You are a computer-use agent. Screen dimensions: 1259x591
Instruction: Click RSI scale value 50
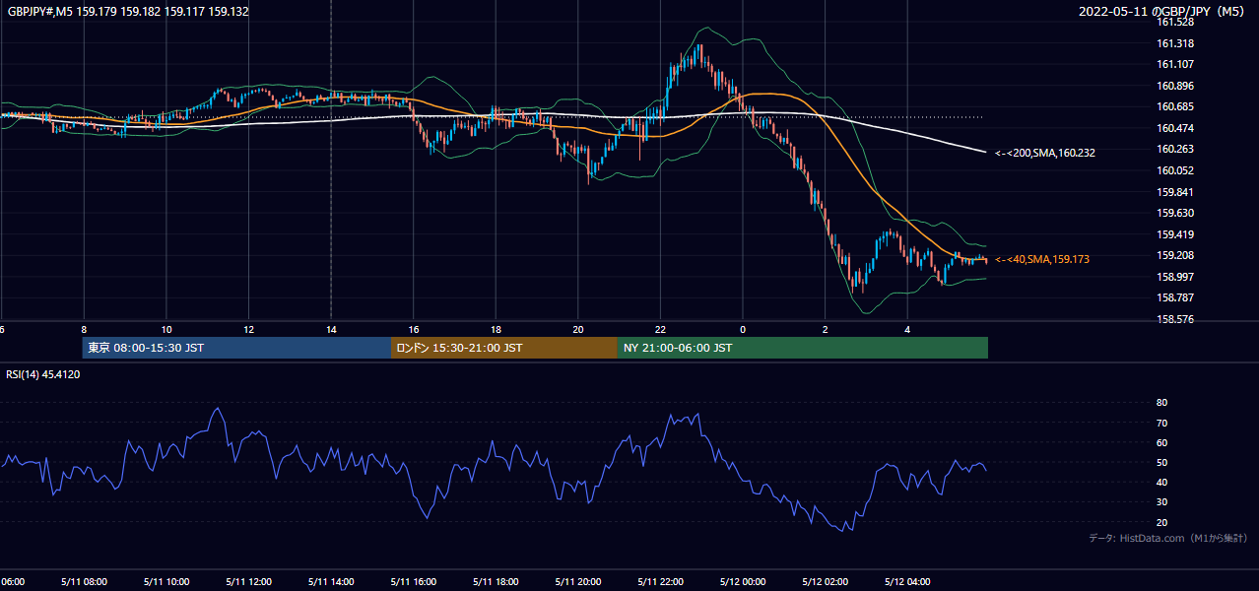click(x=1161, y=462)
